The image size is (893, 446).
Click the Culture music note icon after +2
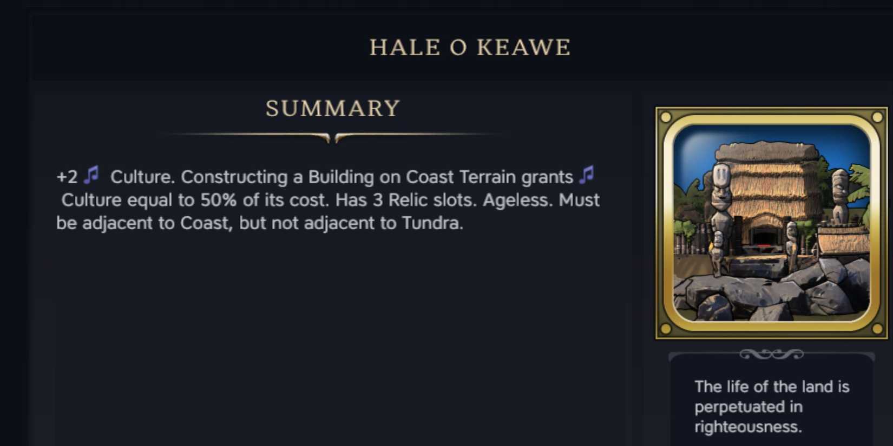click(91, 175)
